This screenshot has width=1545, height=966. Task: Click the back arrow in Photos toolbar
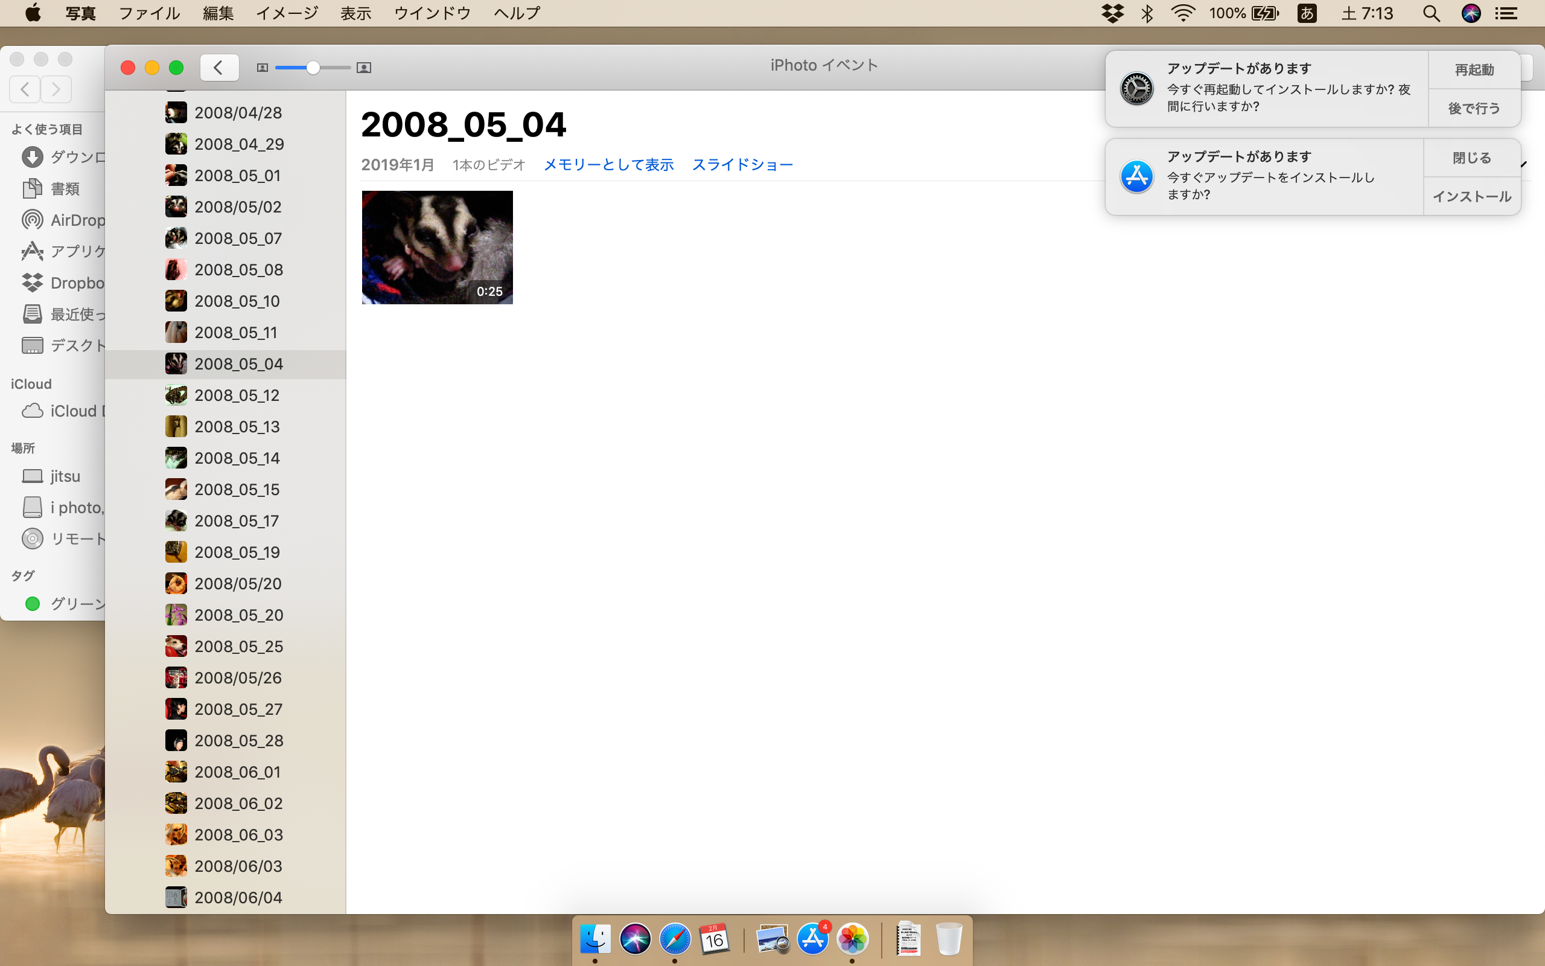219,67
